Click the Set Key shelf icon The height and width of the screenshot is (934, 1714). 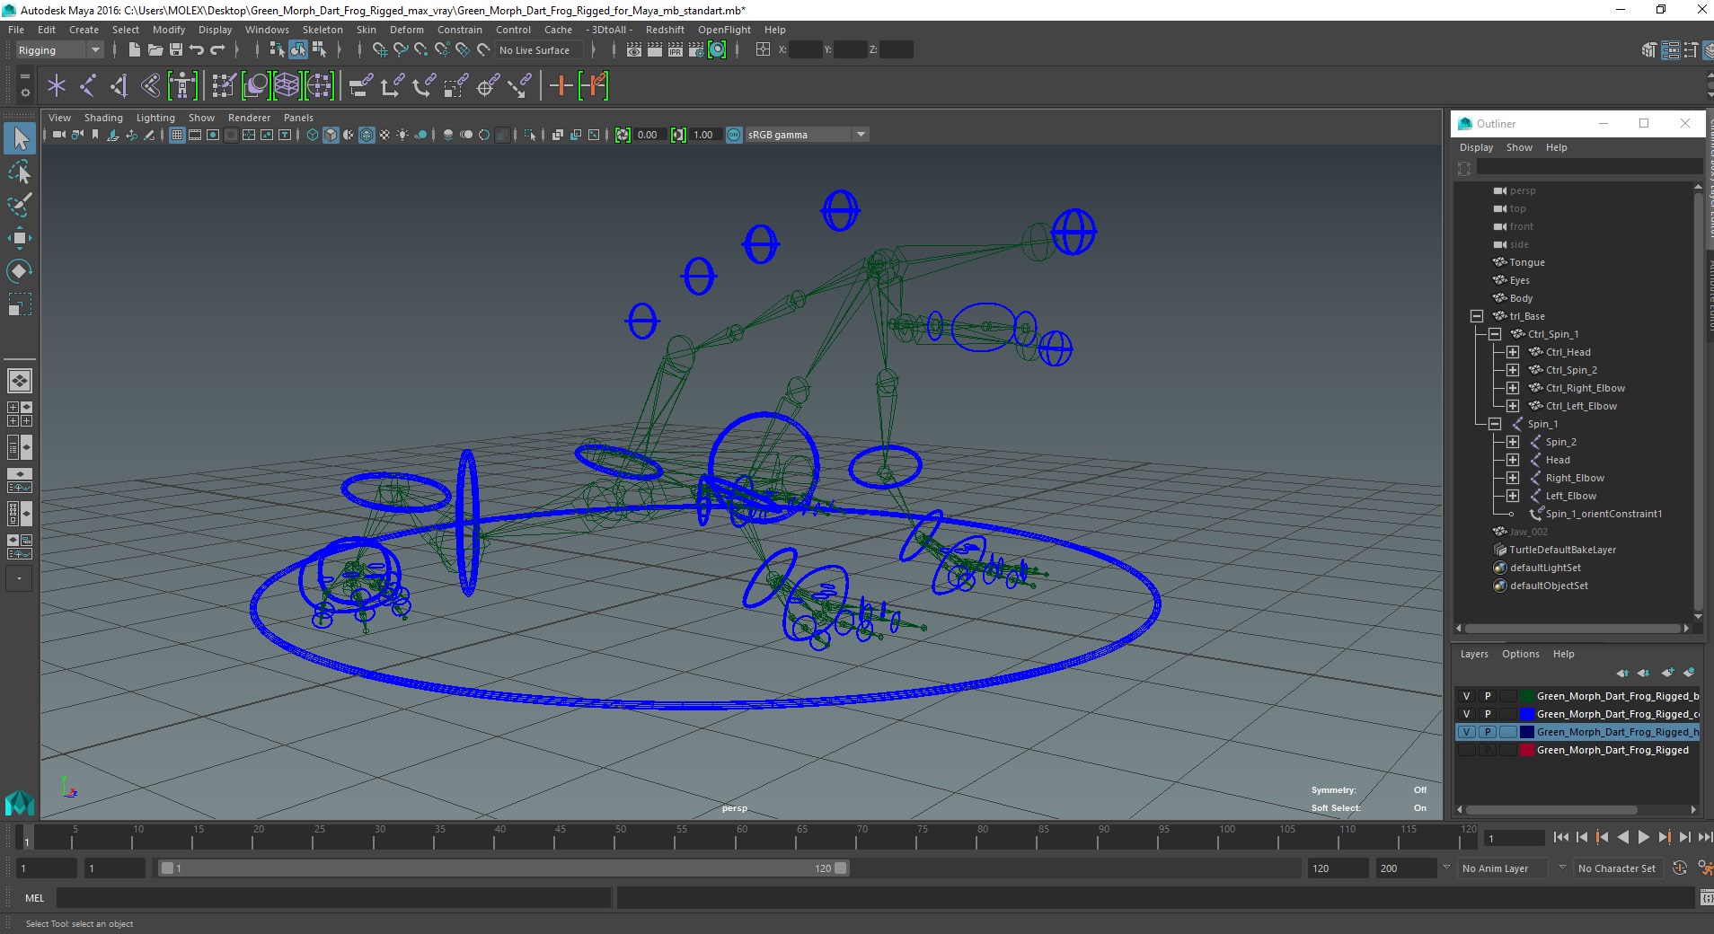coord(561,86)
